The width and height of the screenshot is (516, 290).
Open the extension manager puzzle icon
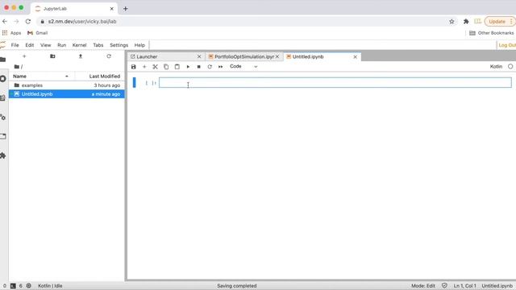coord(3,155)
